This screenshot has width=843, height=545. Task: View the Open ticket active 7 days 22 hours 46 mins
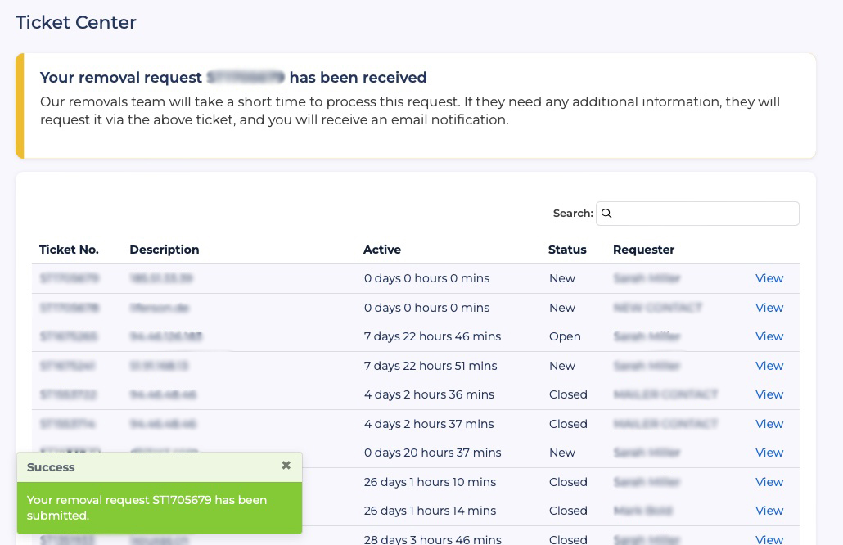pos(769,336)
